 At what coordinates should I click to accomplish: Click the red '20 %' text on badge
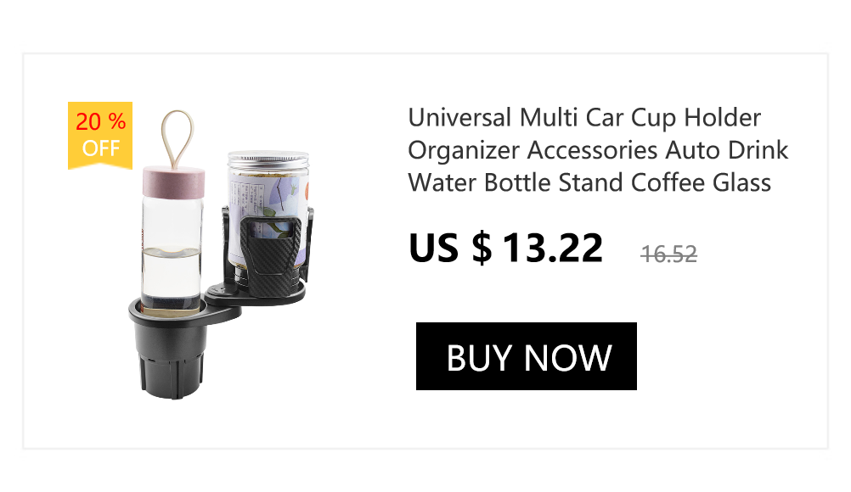click(101, 121)
